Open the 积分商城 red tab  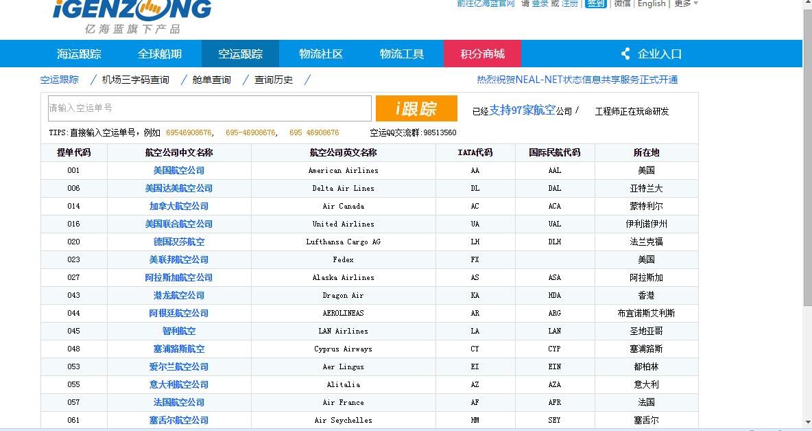(x=483, y=53)
